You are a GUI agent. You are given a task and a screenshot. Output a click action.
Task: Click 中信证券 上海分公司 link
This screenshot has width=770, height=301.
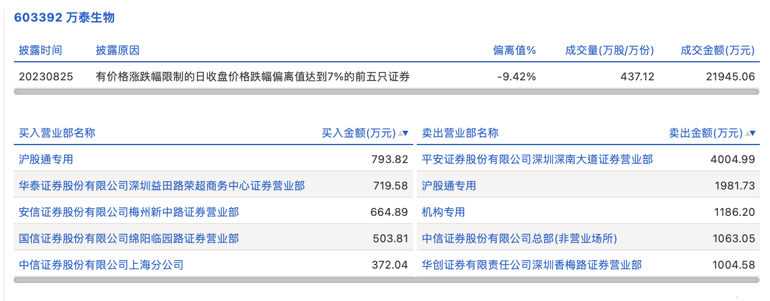[101, 265]
